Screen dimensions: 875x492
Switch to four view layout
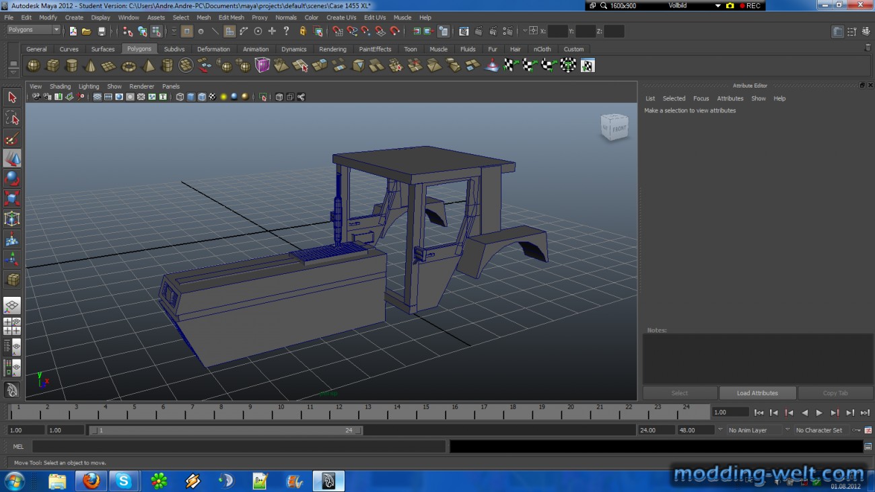tap(12, 326)
